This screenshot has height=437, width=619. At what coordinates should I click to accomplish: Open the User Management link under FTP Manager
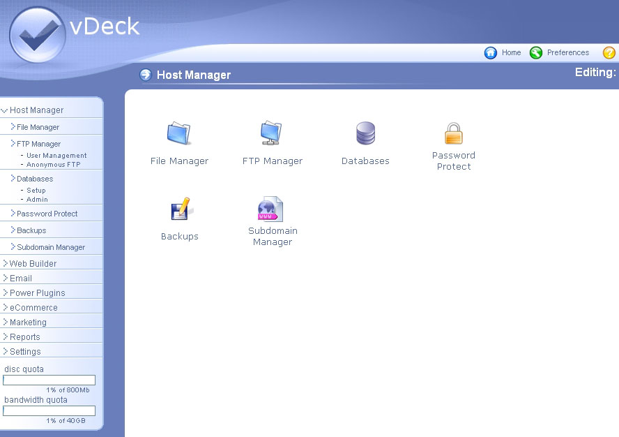pos(56,156)
